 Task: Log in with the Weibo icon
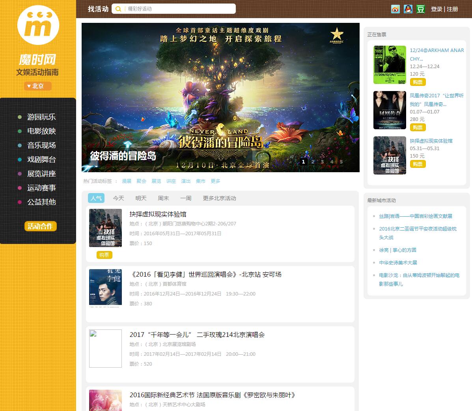point(395,9)
